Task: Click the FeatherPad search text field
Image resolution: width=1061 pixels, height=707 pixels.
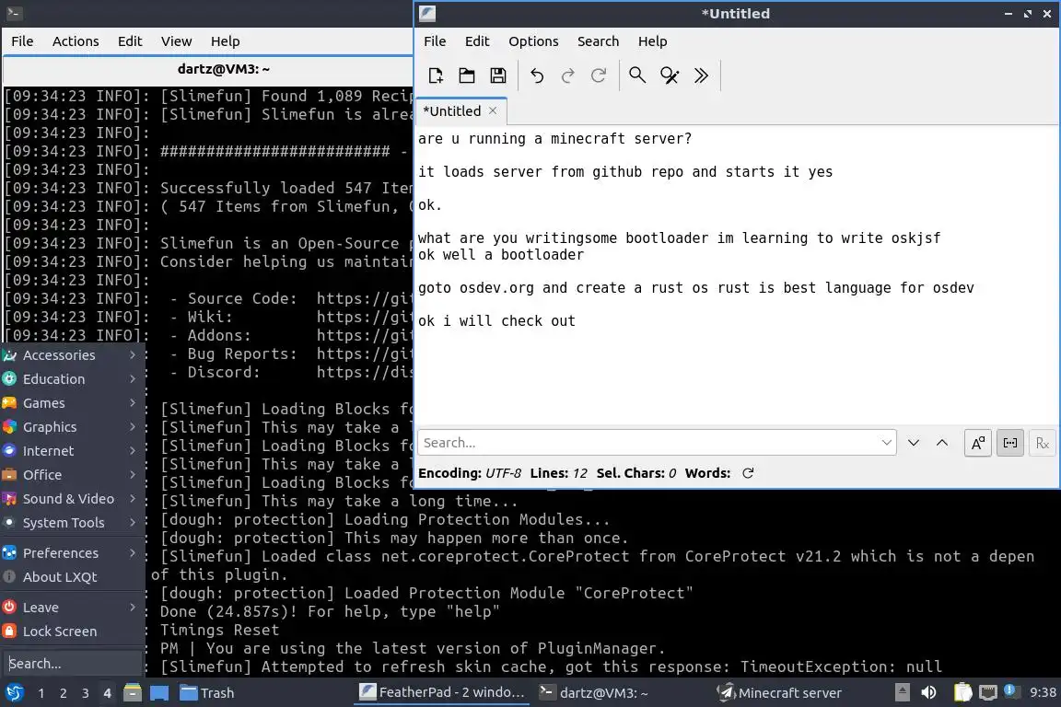Action: (657, 443)
